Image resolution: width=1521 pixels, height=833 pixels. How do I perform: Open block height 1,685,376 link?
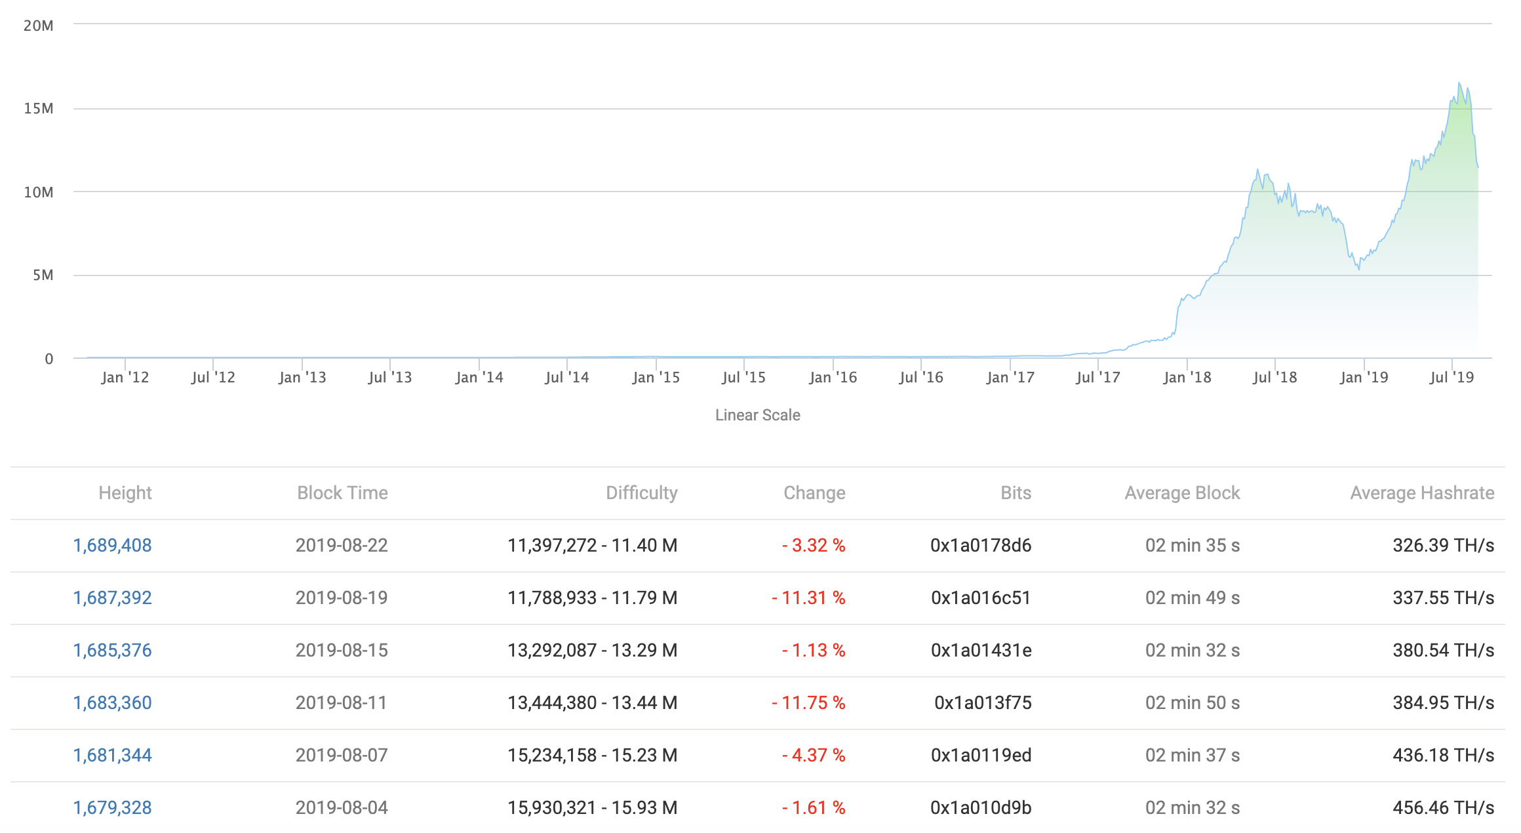tap(112, 650)
